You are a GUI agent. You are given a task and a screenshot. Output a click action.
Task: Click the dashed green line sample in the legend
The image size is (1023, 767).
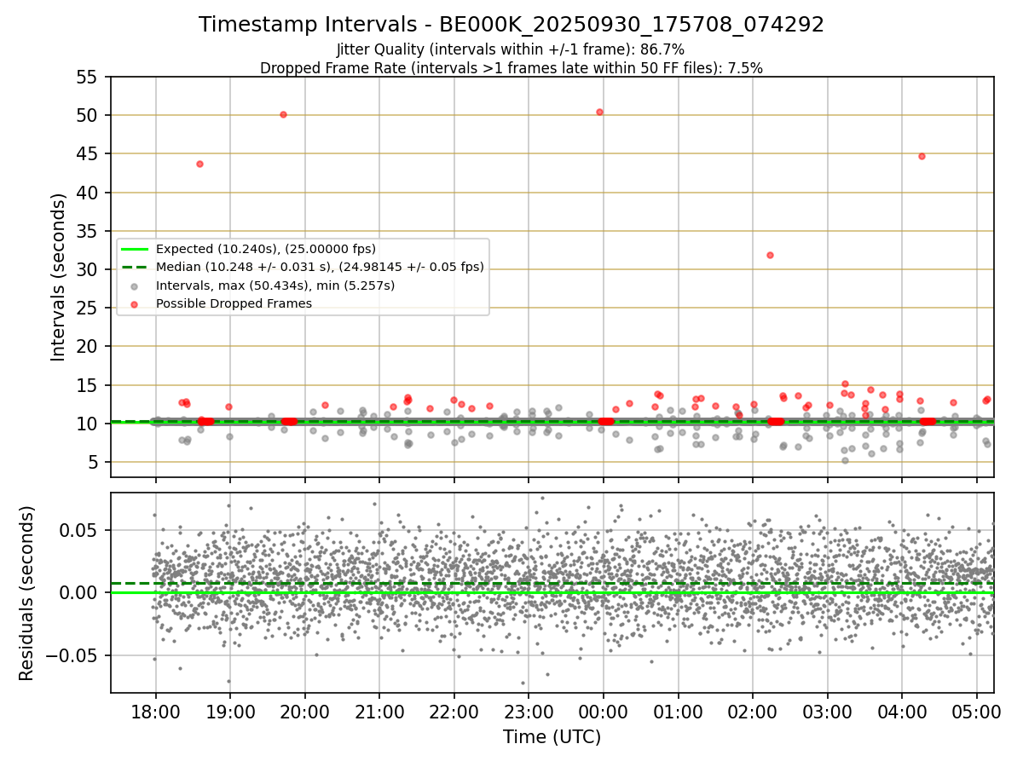click(136, 267)
